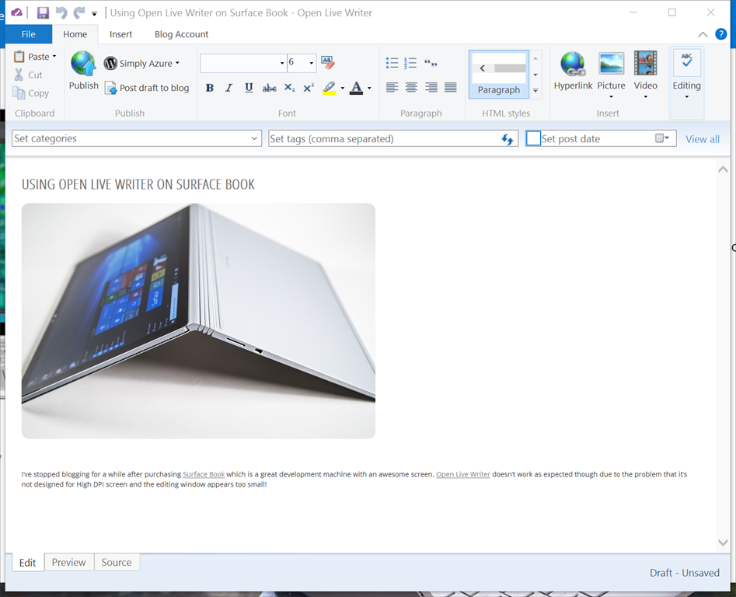Open the File menu tab
Viewport: 736px width, 597px height.
tap(28, 34)
